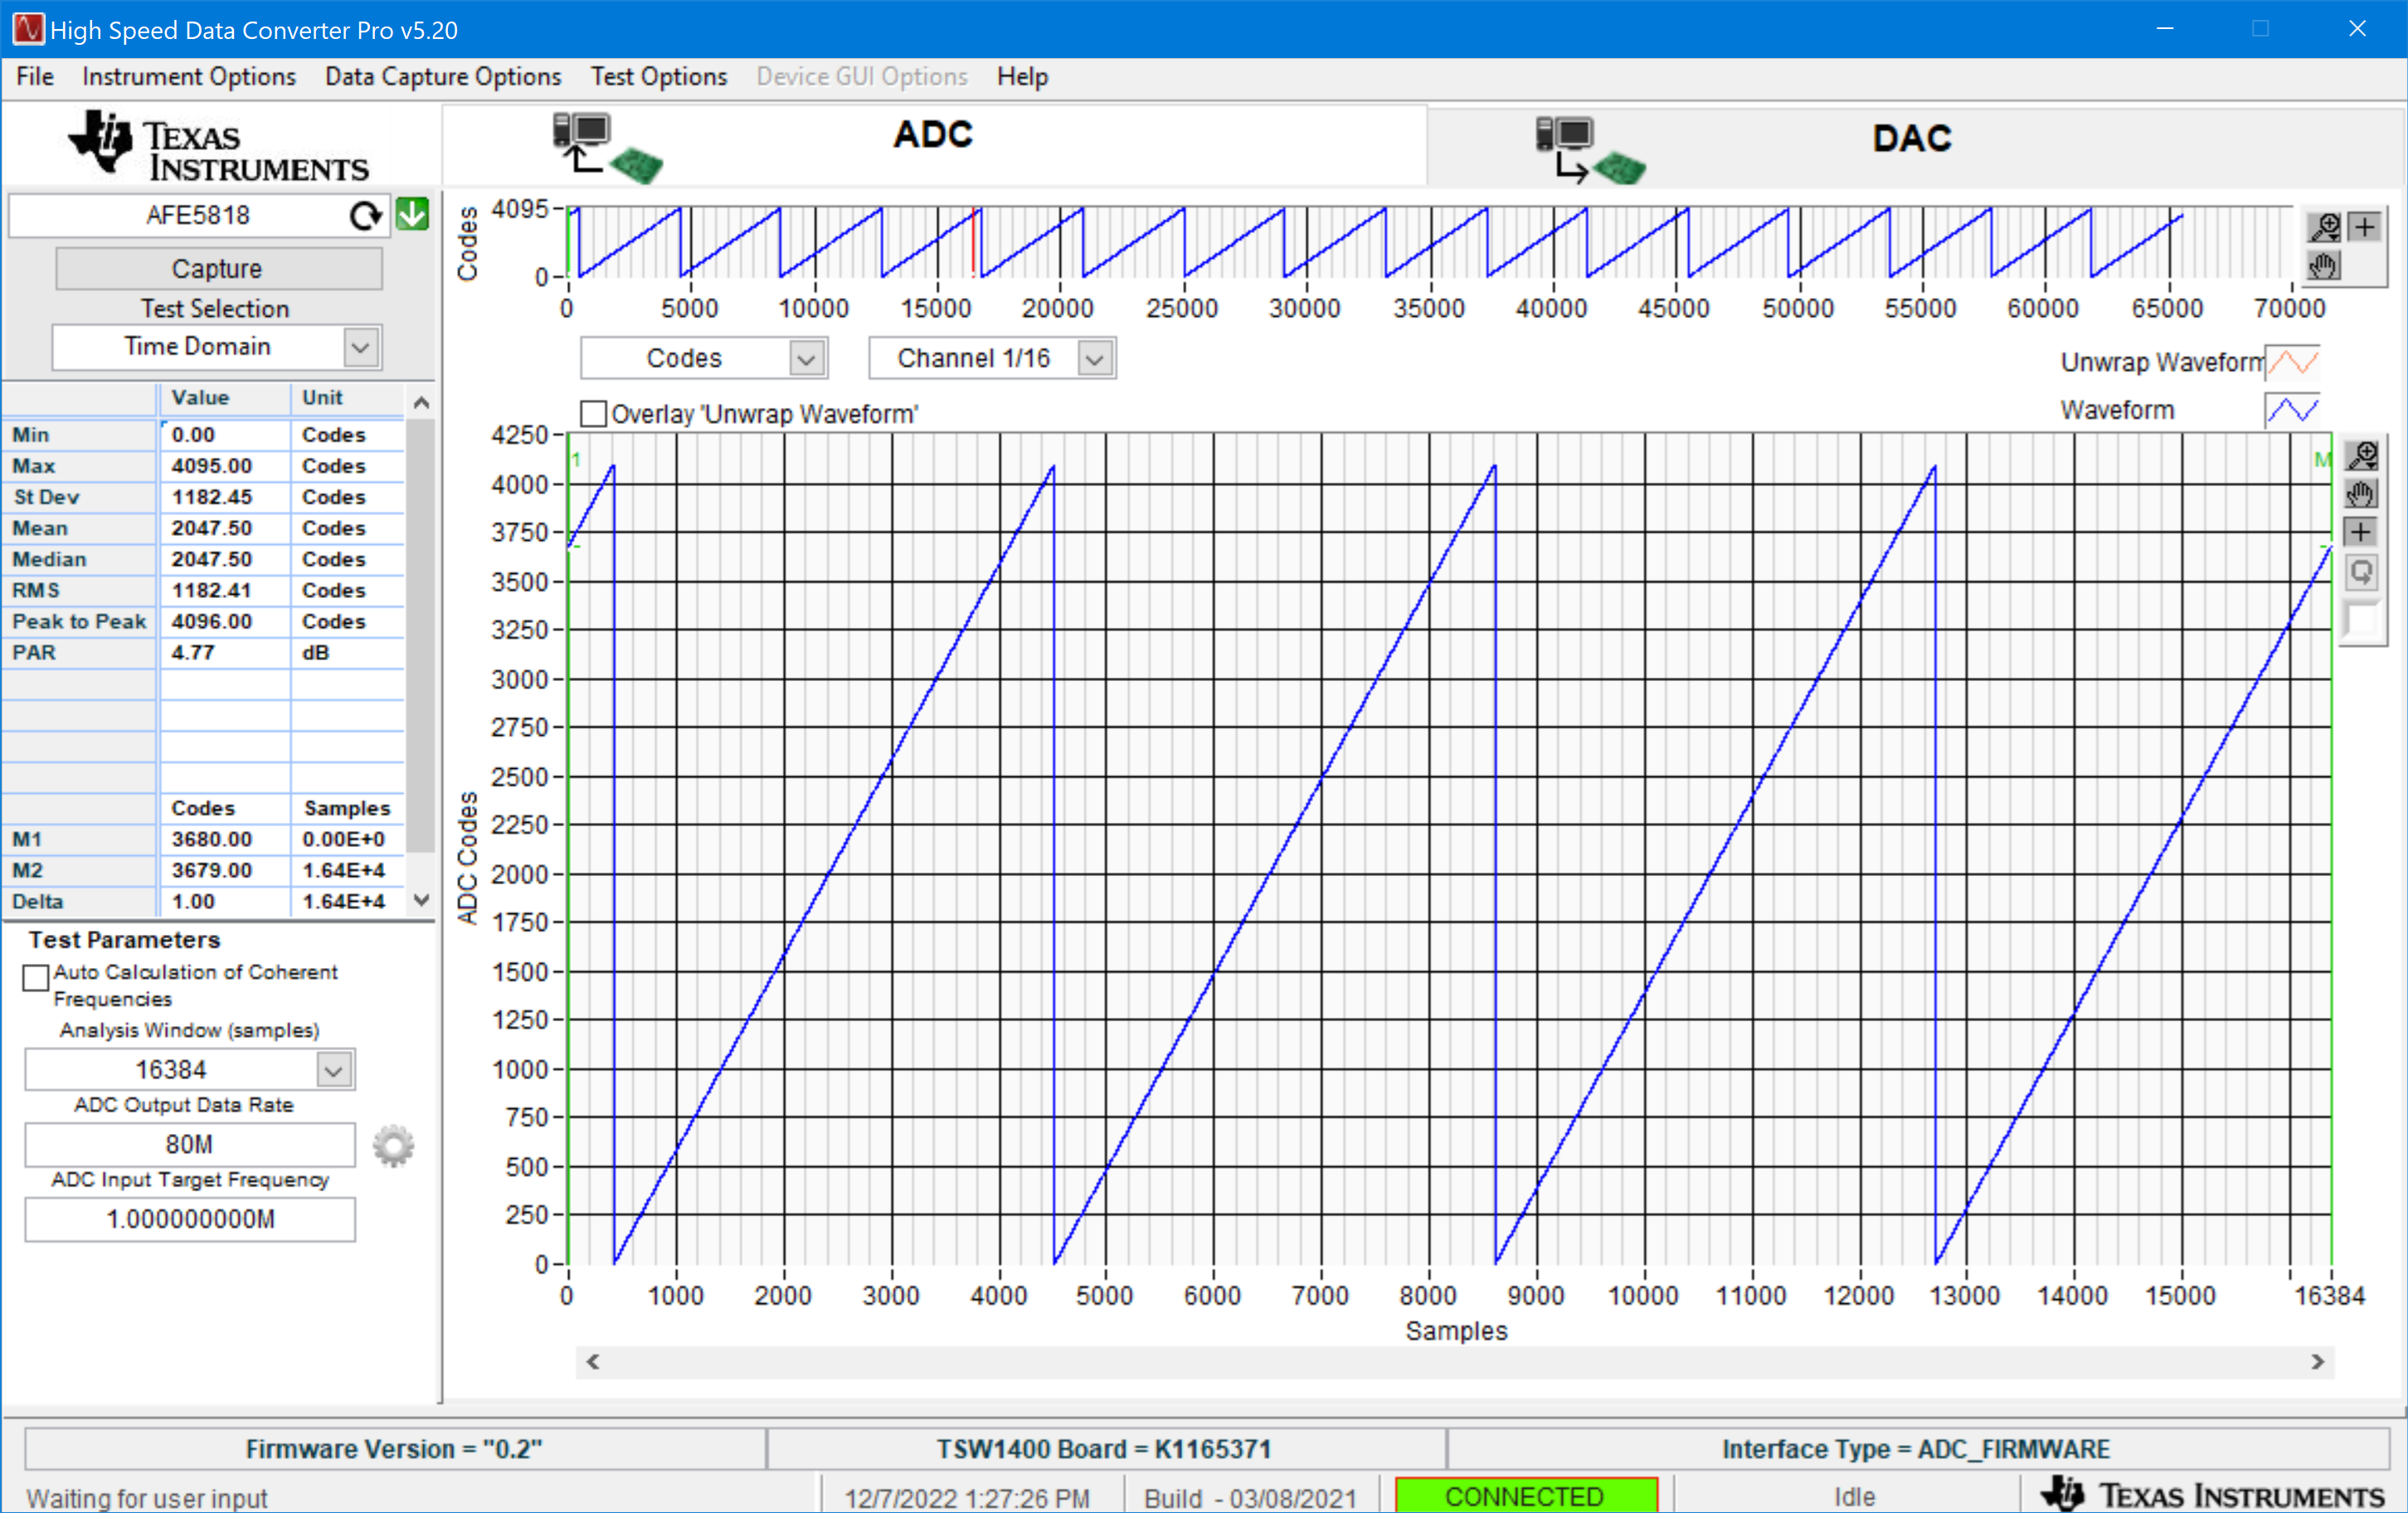Click the TSW1400 Board = K1165371 text

(x=1104, y=1449)
